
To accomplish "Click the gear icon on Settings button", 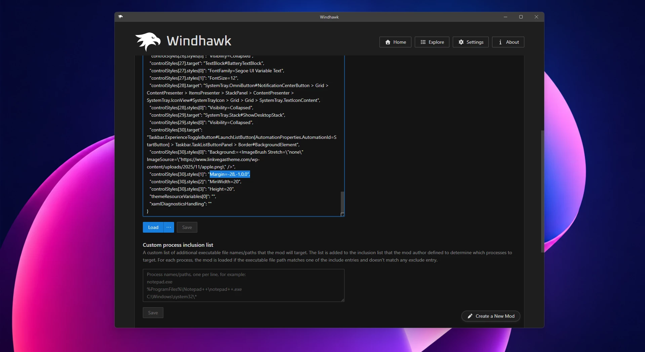I will click(461, 42).
